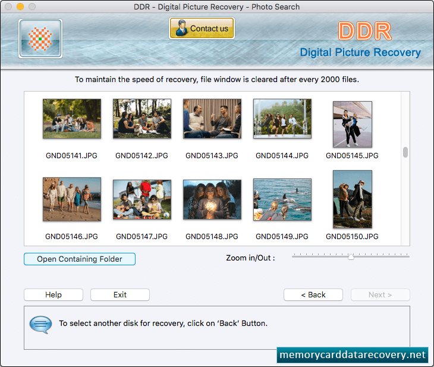
Task: Minimize the window with the yellow button
Action: coord(20,7)
